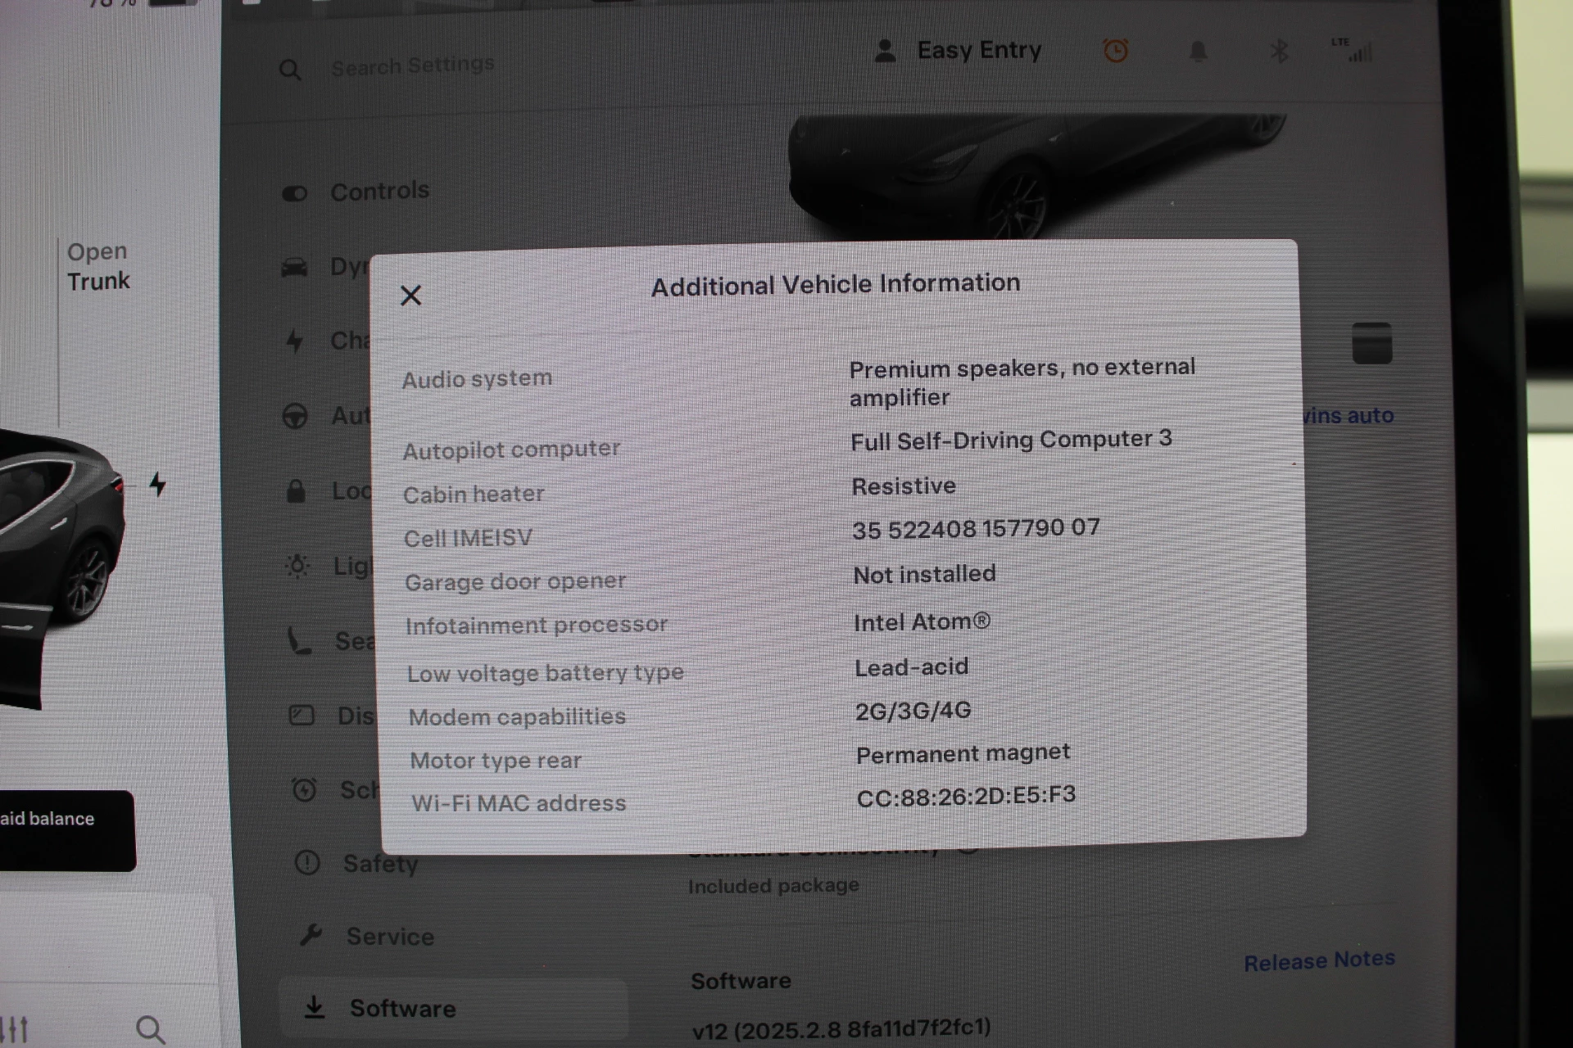Tap the Schedule clock icon

pos(304,789)
